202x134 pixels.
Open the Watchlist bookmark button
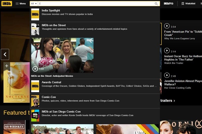[x=188, y=4]
